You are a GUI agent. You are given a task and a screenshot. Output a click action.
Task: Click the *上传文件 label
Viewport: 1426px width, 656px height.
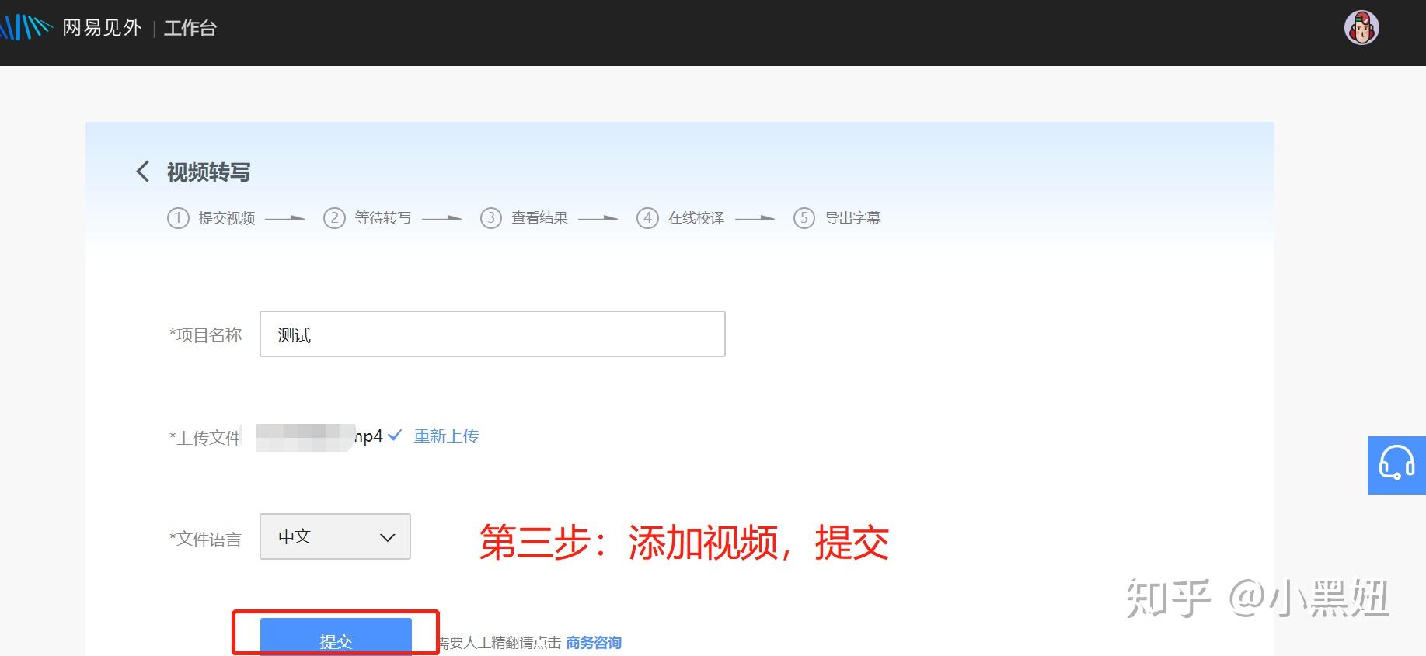pos(205,438)
